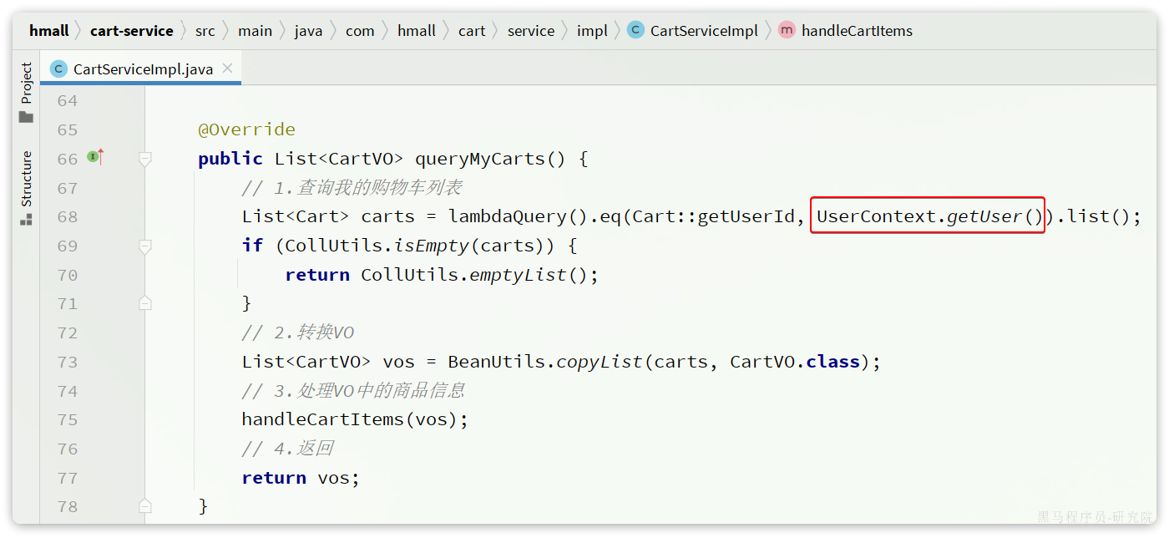Image resolution: width=1169 pixels, height=538 pixels.
Task: Click the Project folder icon in the sidebar
Action: click(27, 117)
